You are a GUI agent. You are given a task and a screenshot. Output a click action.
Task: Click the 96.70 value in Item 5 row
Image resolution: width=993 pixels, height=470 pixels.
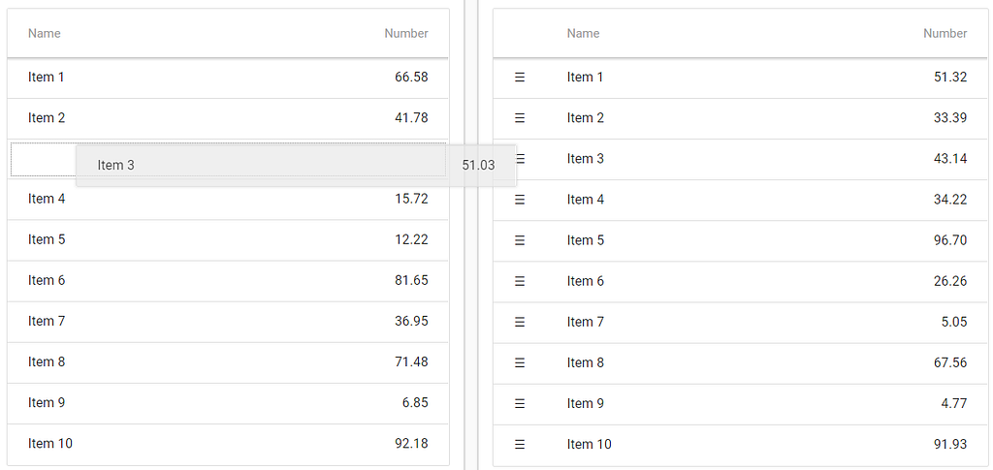[949, 240]
